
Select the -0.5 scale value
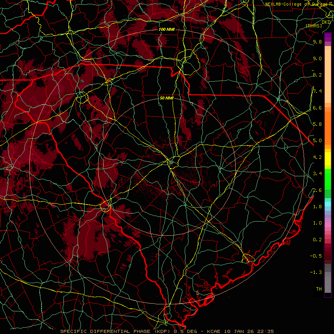tap(316, 256)
